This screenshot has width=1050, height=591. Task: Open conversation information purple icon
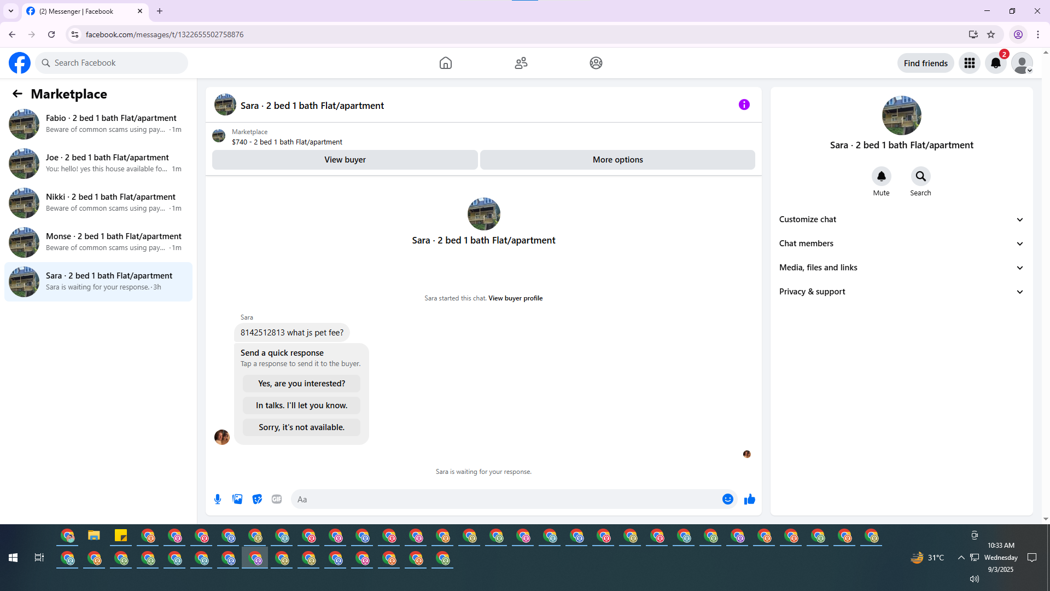pyautogui.click(x=744, y=105)
